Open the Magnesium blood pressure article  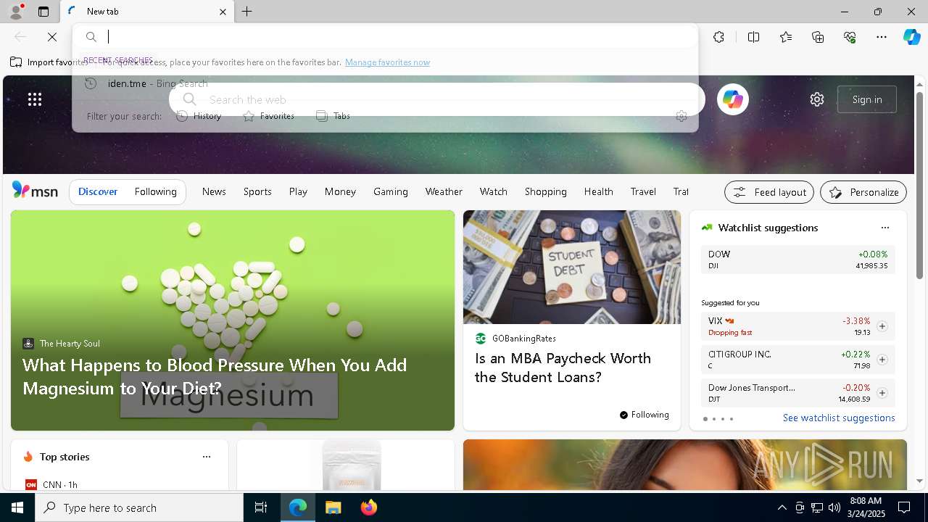pyautogui.click(x=215, y=376)
